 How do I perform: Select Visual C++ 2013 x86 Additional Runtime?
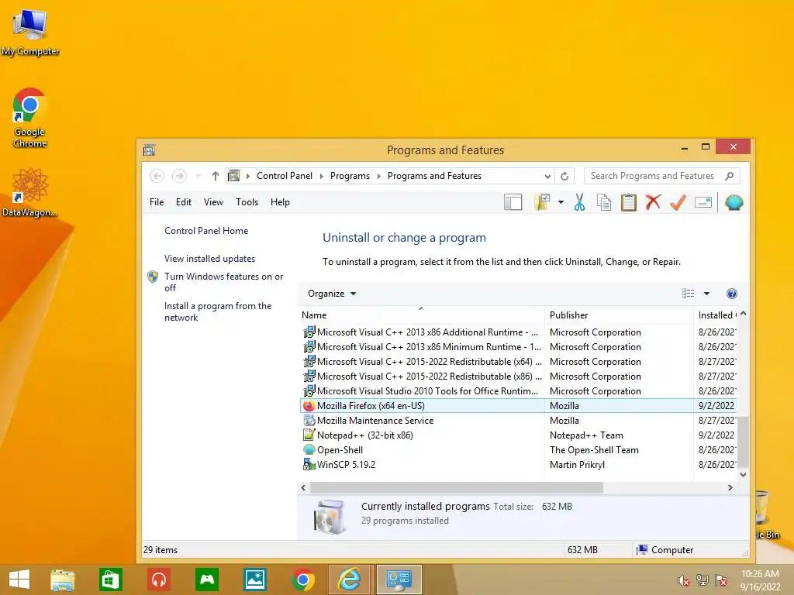(x=517, y=332)
